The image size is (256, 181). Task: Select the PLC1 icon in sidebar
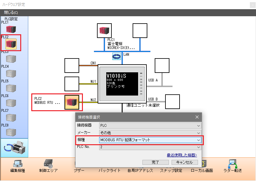click(x=11, y=29)
